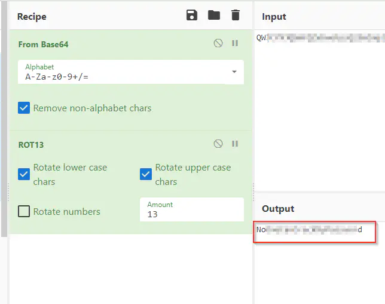
Task: Click inside the Input text area
Action: [x=320, y=108]
